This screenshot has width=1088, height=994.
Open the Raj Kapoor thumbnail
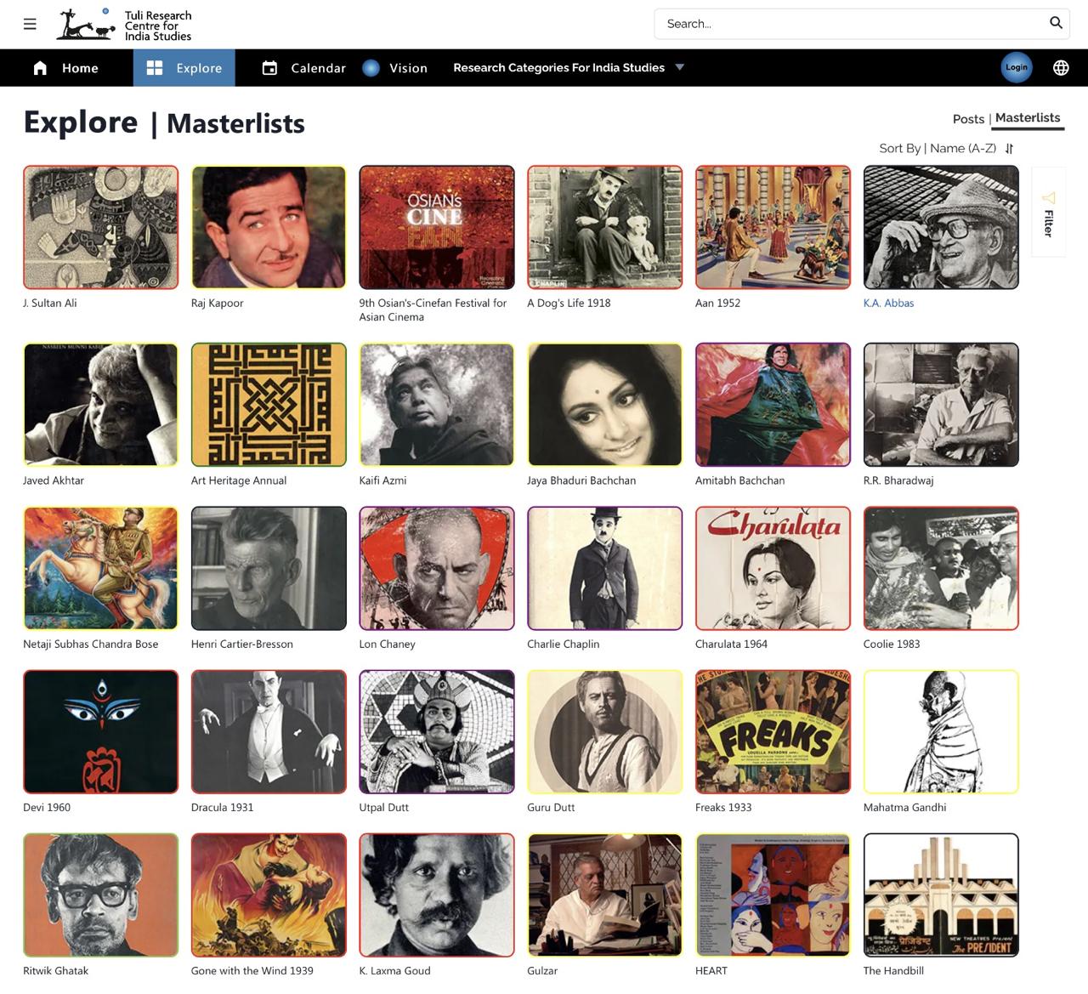coord(269,227)
